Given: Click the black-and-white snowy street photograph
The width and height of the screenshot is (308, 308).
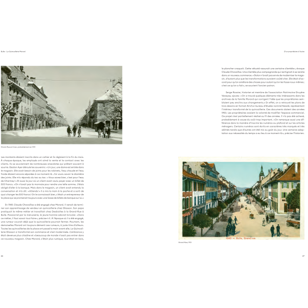Looking at the screenshot, I should tap(62, 105).
